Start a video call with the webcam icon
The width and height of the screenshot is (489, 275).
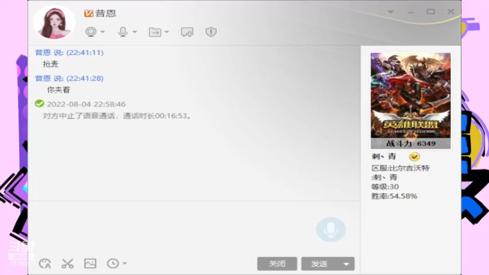90,32
